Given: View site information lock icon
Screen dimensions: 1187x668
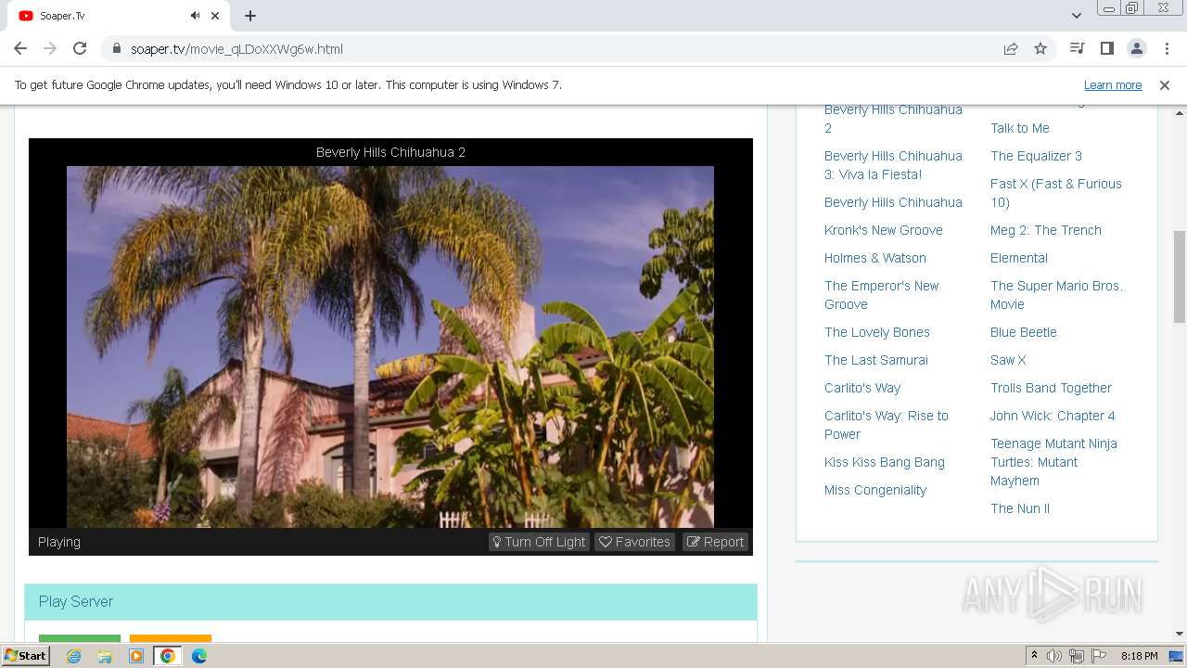Looking at the screenshot, I should 116,49.
